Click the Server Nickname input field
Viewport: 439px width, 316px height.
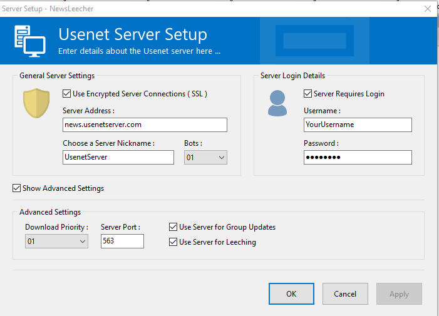coord(118,157)
